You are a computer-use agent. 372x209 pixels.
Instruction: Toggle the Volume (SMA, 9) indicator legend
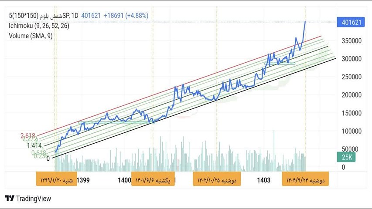coord(31,36)
